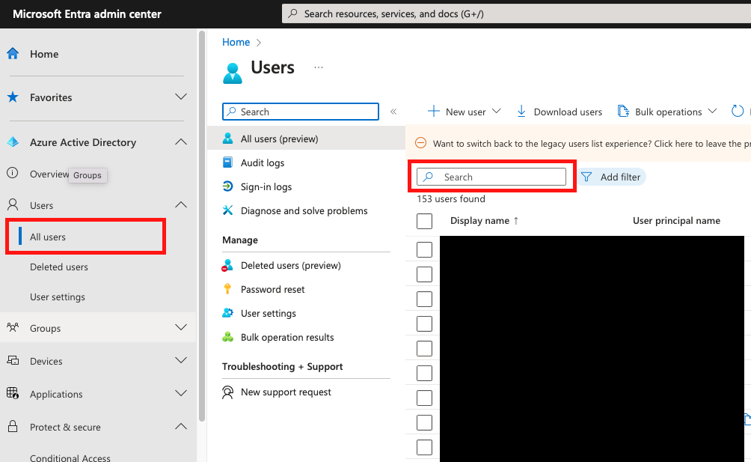Click the Devices icon in sidebar
The height and width of the screenshot is (462, 751).
coord(13,360)
